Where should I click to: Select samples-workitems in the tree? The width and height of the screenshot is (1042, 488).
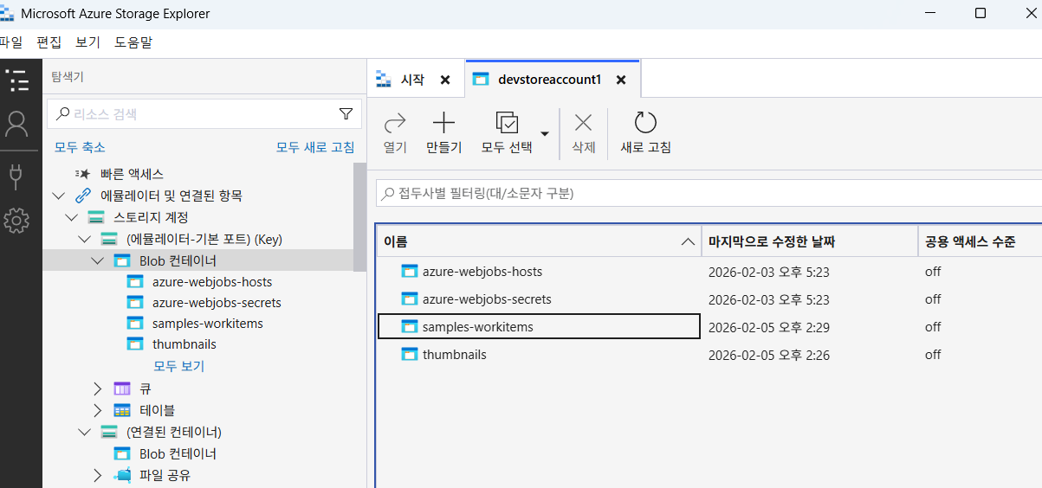coord(208,324)
